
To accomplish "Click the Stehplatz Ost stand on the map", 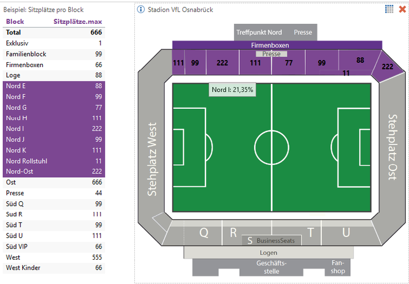I will 392,148.
